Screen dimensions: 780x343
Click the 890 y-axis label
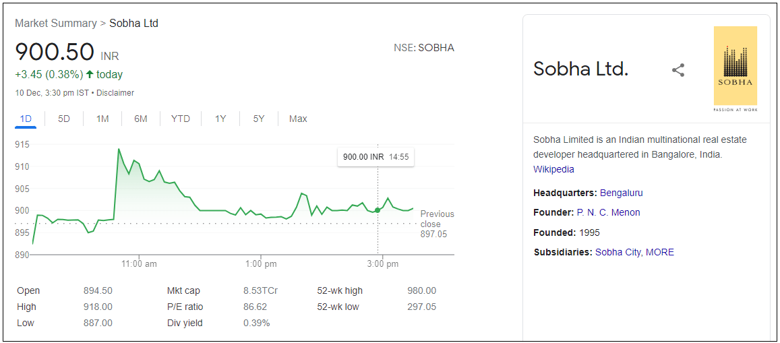coord(22,255)
